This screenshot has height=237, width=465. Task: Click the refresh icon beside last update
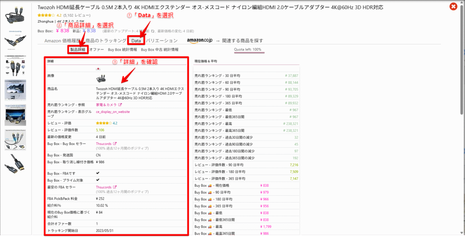[x=153, y=31]
